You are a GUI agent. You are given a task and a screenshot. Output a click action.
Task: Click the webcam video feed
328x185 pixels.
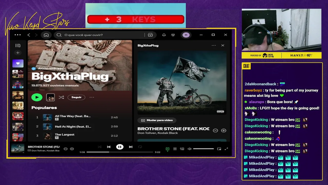(282, 30)
